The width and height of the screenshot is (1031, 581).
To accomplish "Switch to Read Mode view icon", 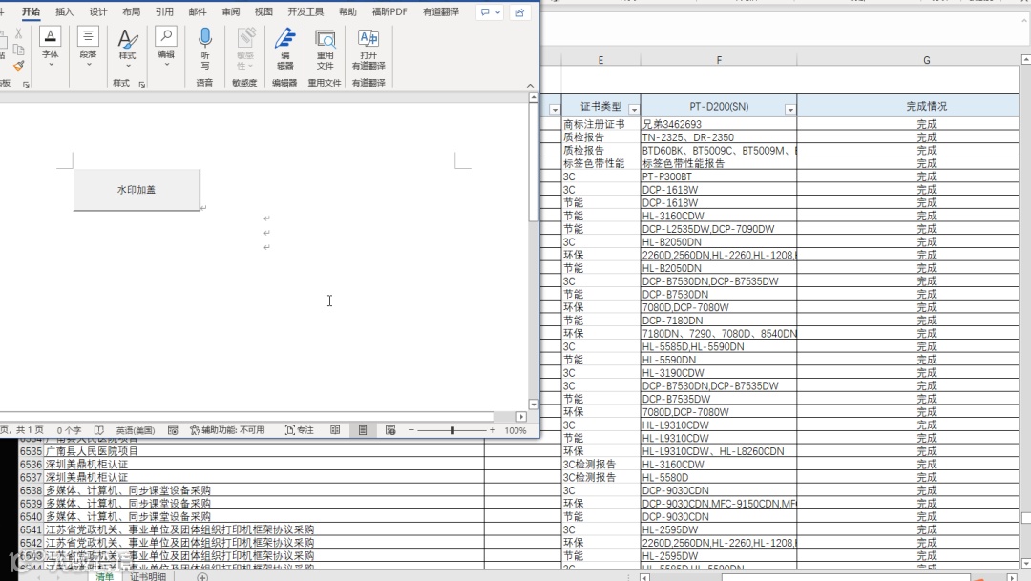I will 335,430.
